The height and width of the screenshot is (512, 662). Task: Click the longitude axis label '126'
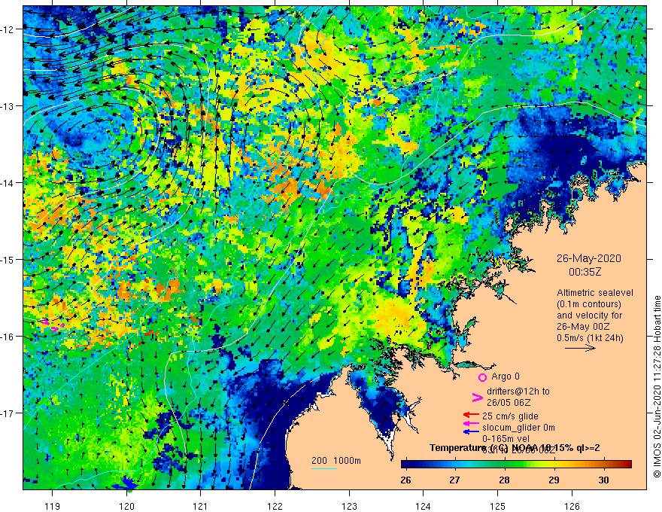(572, 506)
